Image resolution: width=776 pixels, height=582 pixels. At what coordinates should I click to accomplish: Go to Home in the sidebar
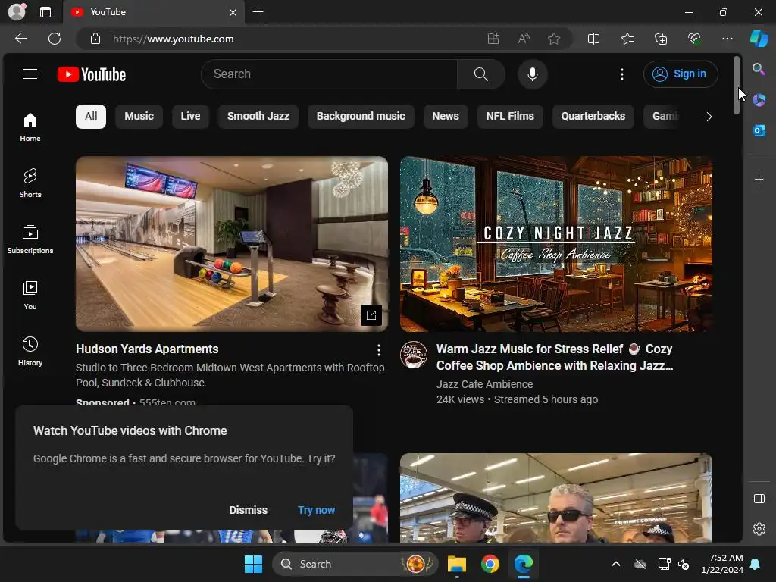[x=30, y=127]
